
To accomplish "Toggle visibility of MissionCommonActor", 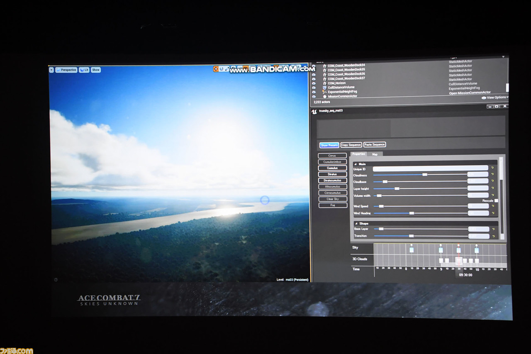I will 314,97.
